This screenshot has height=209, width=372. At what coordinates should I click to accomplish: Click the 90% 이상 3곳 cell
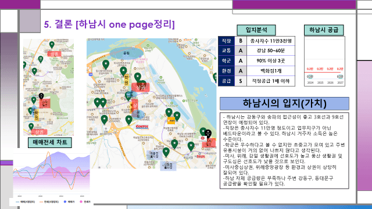click(x=271, y=61)
